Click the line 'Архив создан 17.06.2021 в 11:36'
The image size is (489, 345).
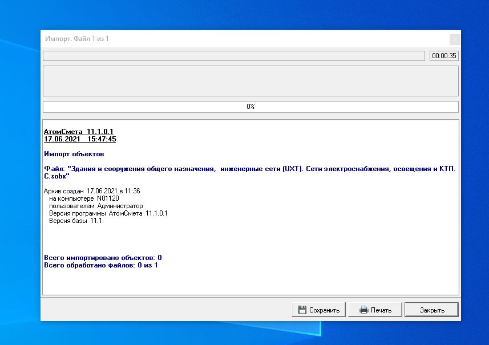coord(92,191)
